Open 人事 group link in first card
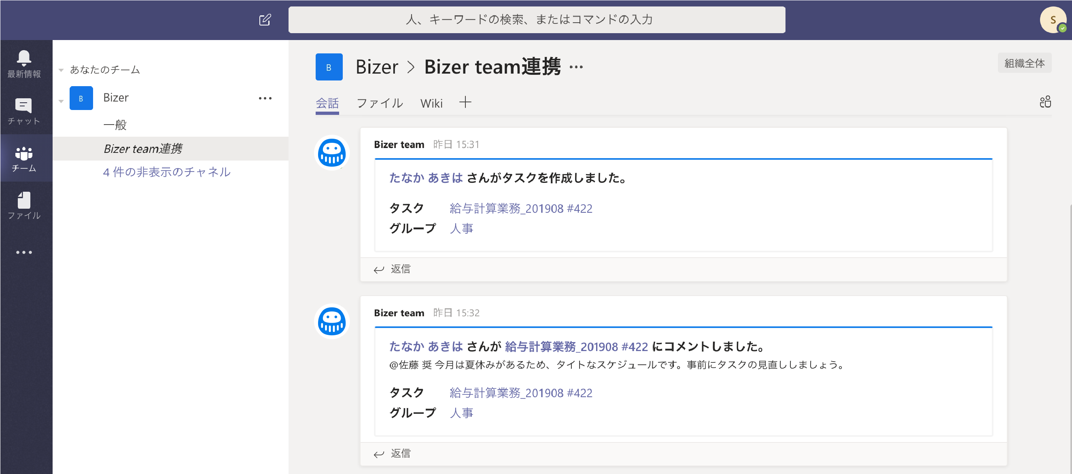Image resolution: width=1072 pixels, height=474 pixels. pyautogui.click(x=461, y=228)
